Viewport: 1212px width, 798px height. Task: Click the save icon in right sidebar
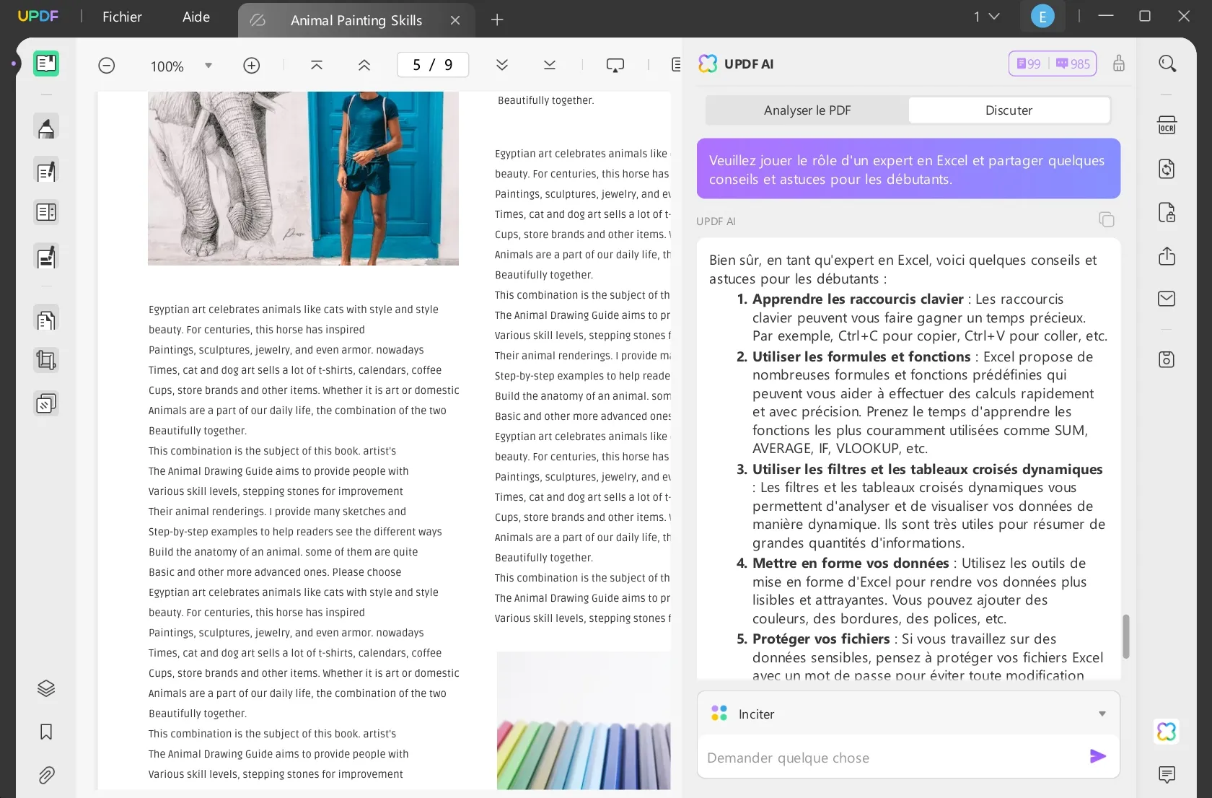pyautogui.click(x=1167, y=359)
